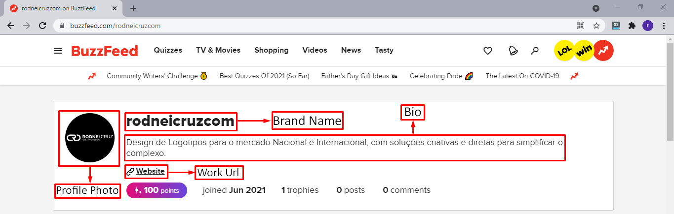Click the wishlist heart icon
674x214 pixels.
(x=488, y=51)
